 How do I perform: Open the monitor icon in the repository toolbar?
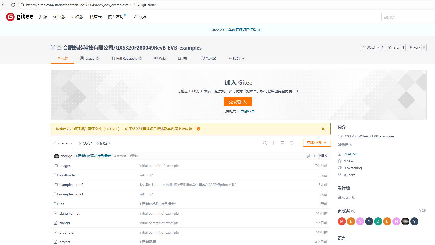coord(282,143)
